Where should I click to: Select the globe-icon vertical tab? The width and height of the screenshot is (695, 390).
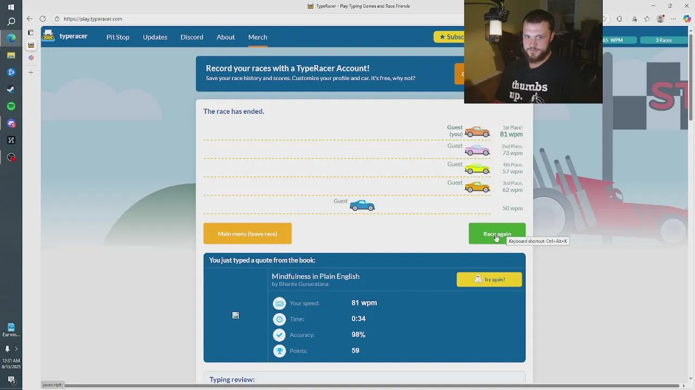point(31,58)
